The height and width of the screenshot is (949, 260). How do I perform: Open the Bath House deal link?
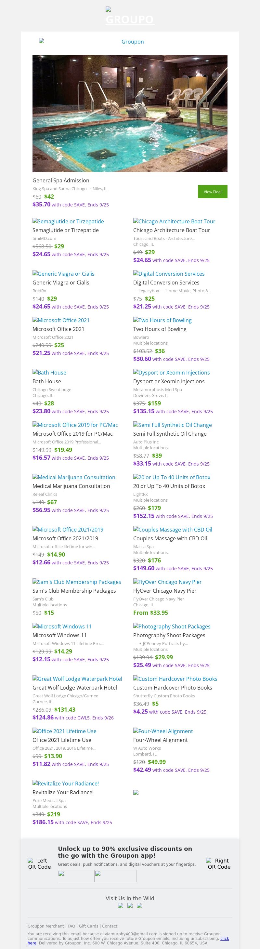click(x=49, y=373)
